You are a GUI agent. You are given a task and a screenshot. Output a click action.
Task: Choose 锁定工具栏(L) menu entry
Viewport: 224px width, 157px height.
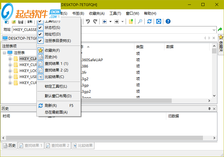[x=56, y=86]
